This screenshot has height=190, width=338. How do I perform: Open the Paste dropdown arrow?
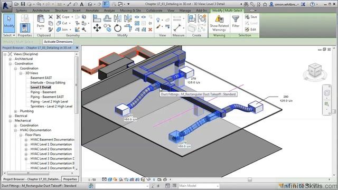point(41,29)
